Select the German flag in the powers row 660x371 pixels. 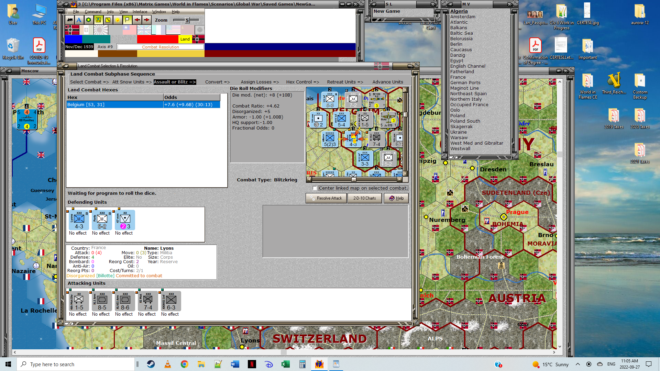72,30
